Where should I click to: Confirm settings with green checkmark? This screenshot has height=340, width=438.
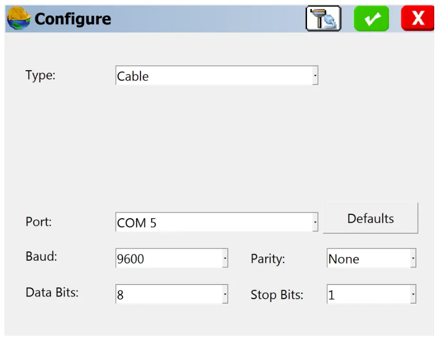(x=371, y=18)
